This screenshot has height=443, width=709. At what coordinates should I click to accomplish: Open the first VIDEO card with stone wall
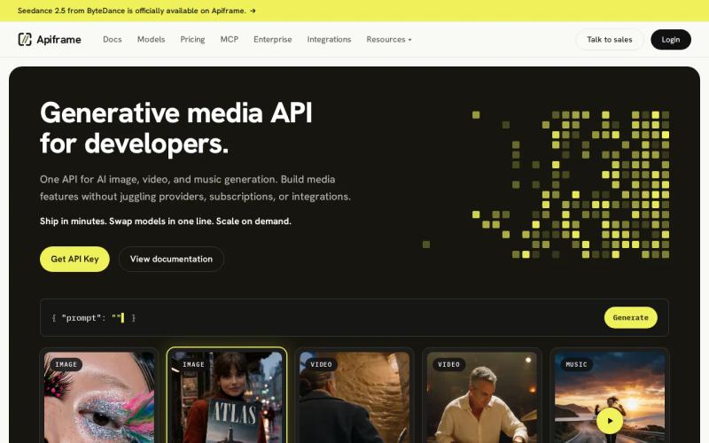(x=354, y=397)
